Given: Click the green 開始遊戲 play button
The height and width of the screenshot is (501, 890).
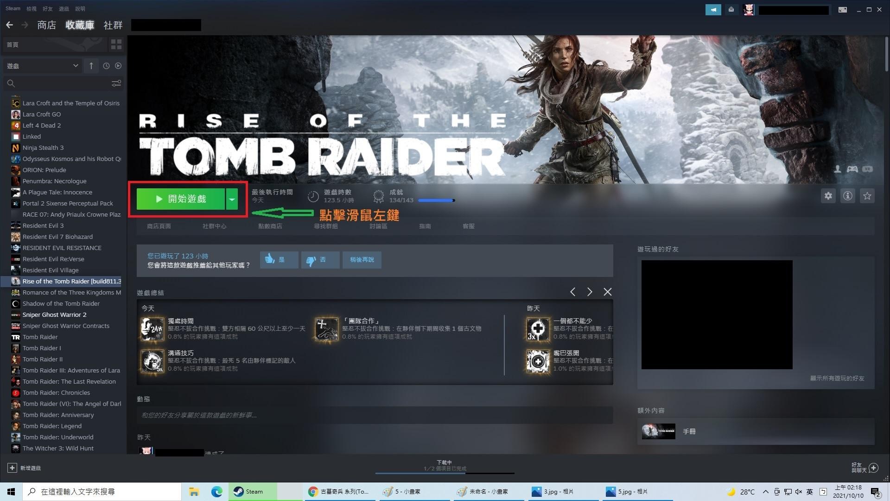Looking at the screenshot, I should pos(181,199).
